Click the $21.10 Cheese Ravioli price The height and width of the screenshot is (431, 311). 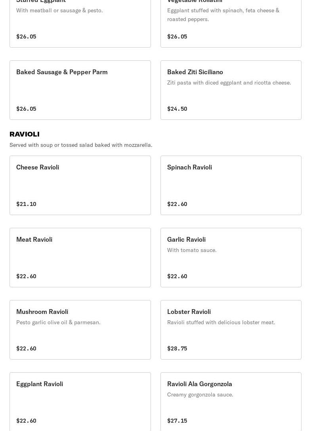click(26, 204)
